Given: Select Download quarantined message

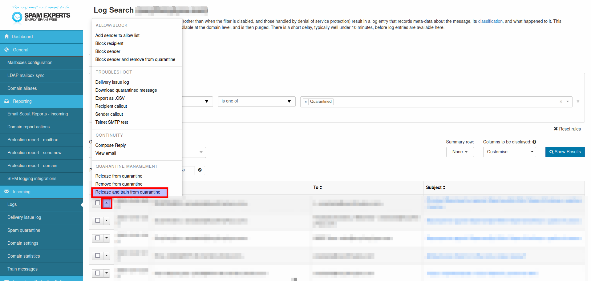Looking at the screenshot, I should [126, 90].
